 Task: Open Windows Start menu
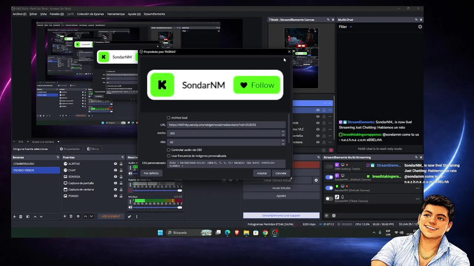tap(160, 232)
